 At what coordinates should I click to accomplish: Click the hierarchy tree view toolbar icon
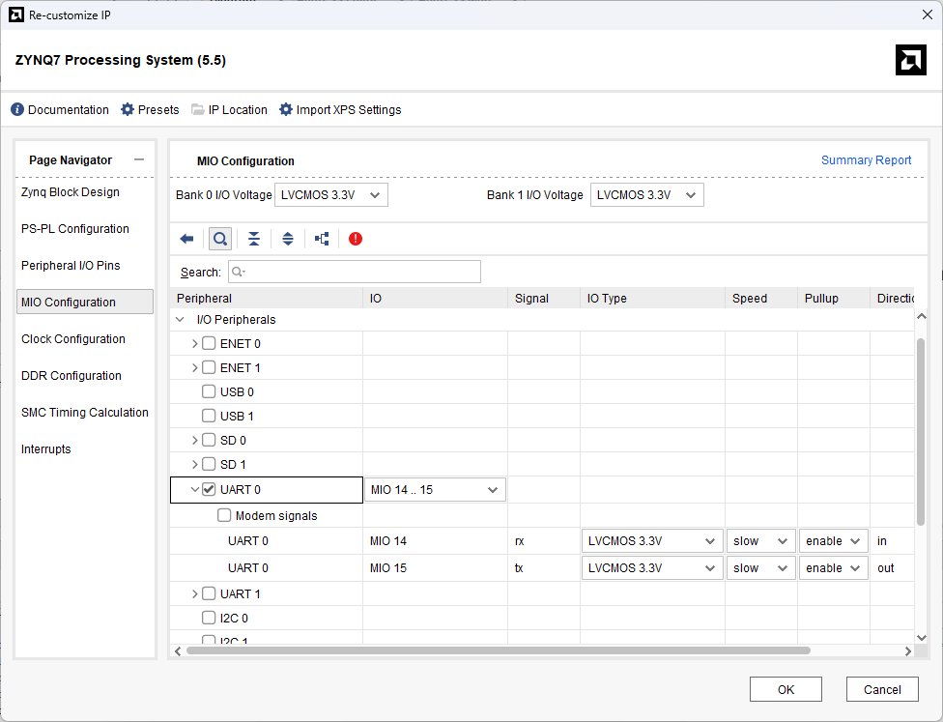click(x=322, y=239)
